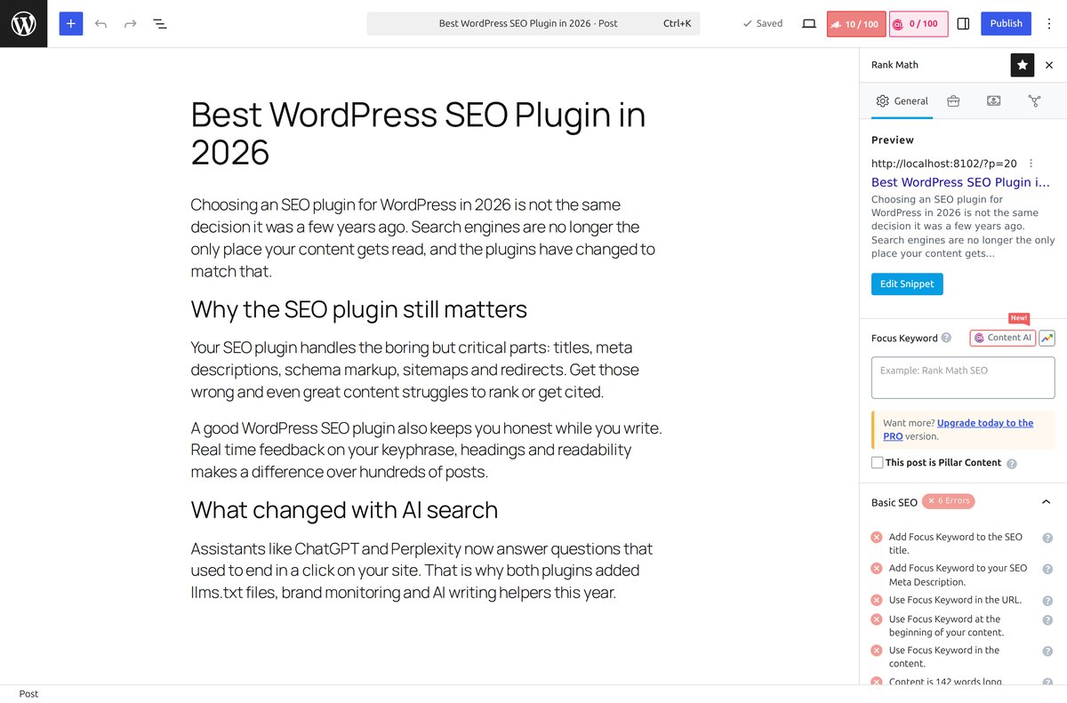The width and height of the screenshot is (1067, 703).
Task: Open the editor options three-dot menu
Action: 1049,24
